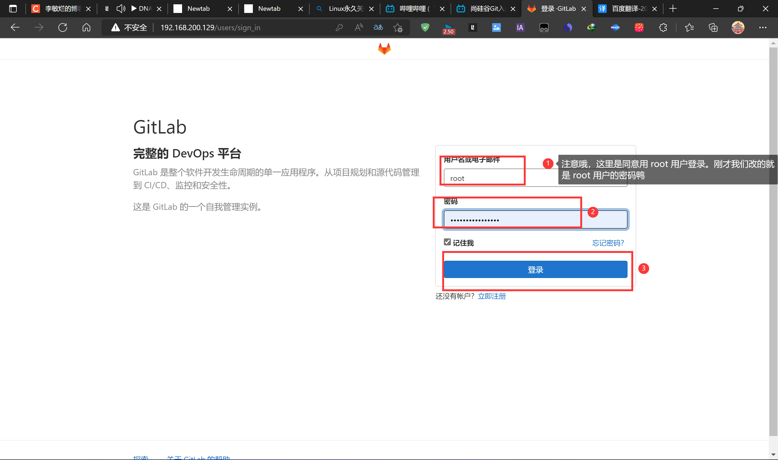
Task: Open the collections icon
Action: (713, 28)
